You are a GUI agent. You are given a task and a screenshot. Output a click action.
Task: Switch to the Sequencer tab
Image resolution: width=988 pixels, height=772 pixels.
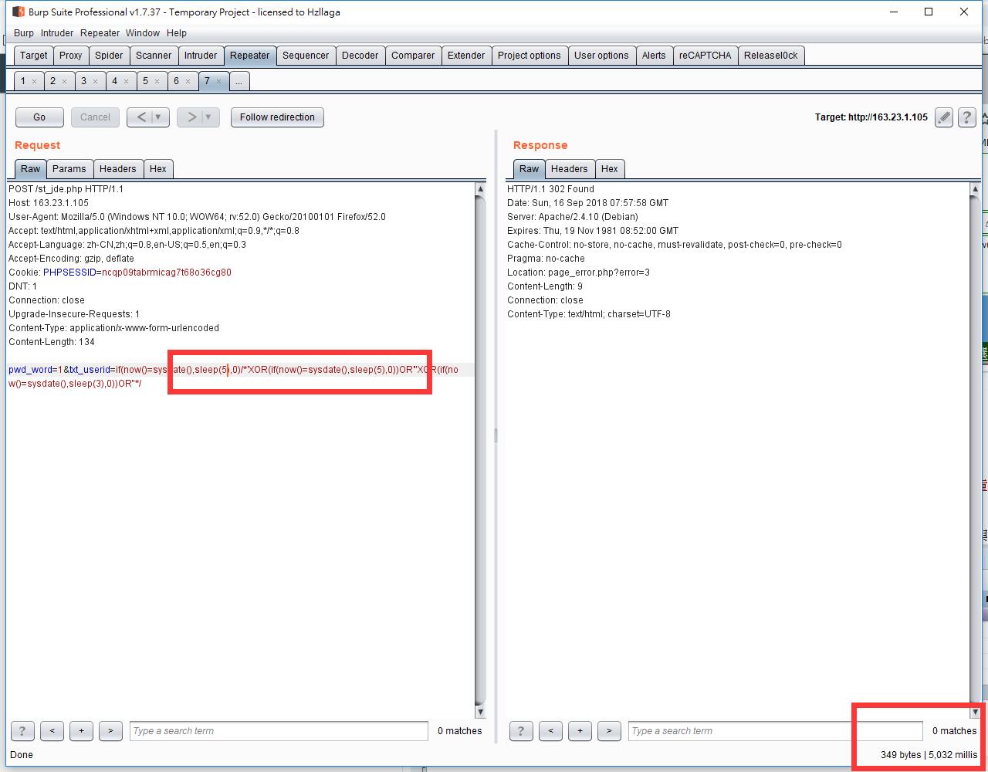click(306, 56)
